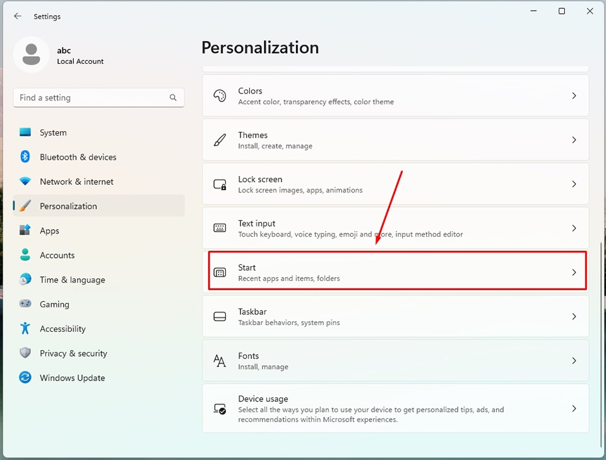Maximize the Settings window
606x460 pixels.
pyautogui.click(x=562, y=11)
